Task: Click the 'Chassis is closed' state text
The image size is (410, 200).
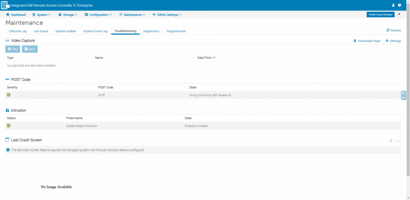Action: 196,126
